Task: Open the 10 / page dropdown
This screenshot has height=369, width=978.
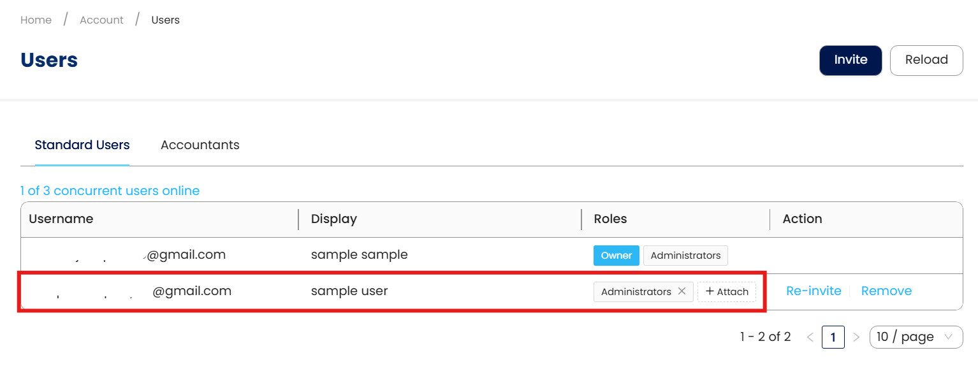Action: coord(916,337)
